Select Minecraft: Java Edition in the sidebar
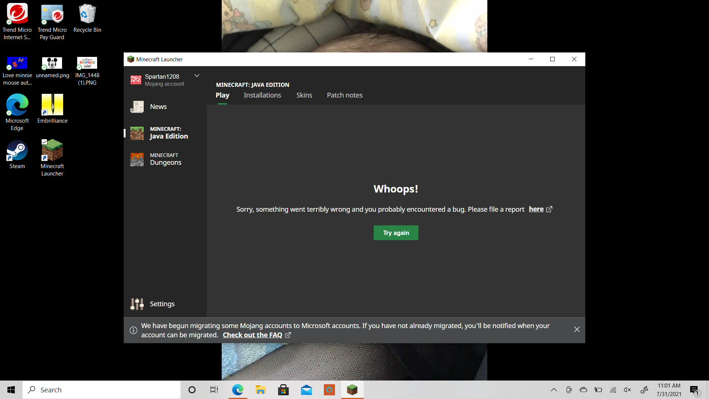This screenshot has width=709, height=399. [x=165, y=133]
